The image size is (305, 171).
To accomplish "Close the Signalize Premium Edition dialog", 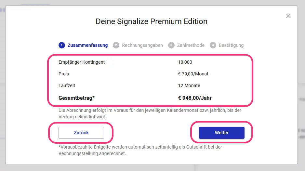I will point(288,16).
